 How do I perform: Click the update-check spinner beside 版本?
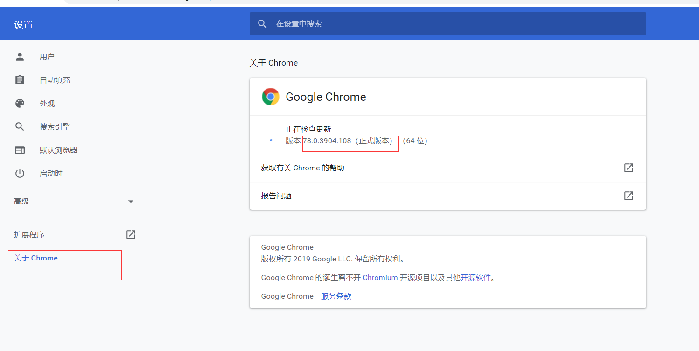271,140
